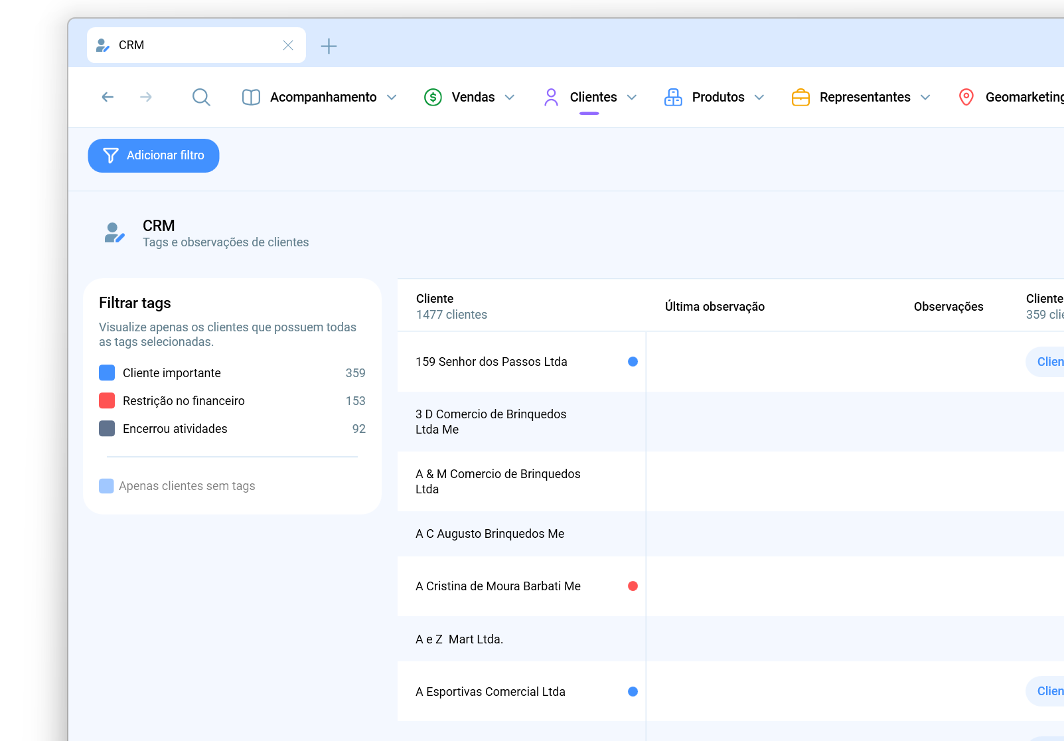1064x741 pixels.
Task: Click the Observações column header
Action: [949, 307]
